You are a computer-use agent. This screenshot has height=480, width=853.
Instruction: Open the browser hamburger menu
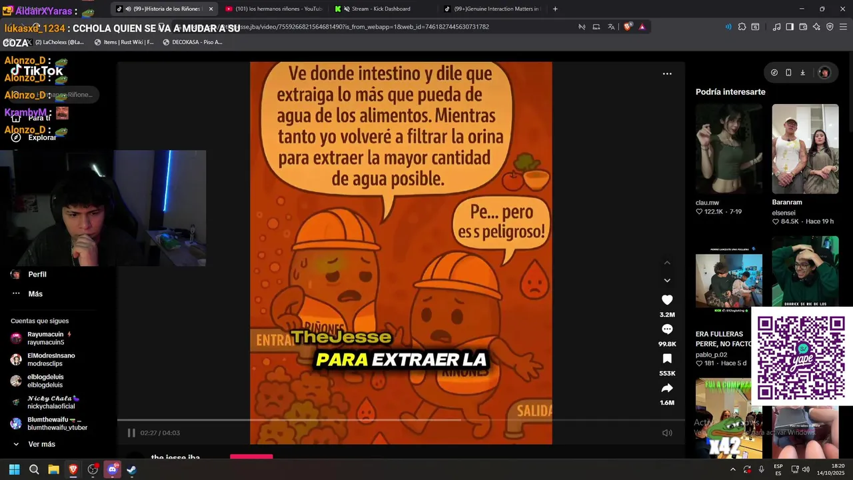pos(844,27)
